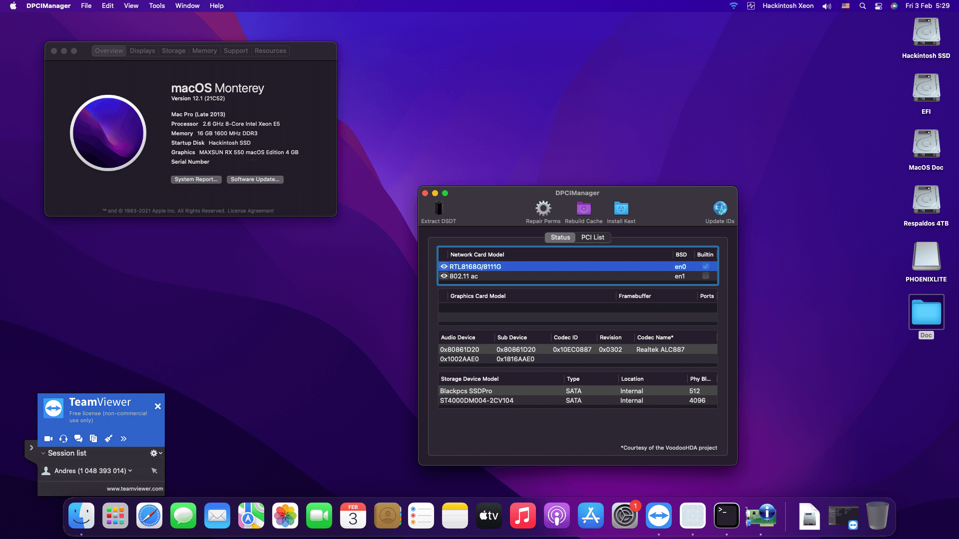Open the Hackintosh SSD desktop drive

click(926, 33)
